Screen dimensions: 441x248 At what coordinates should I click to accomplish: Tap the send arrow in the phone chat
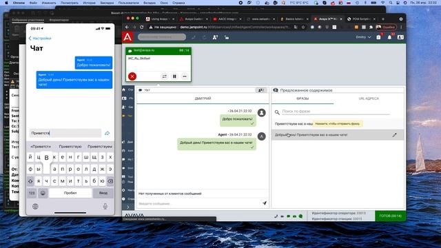pyautogui.click(x=107, y=133)
